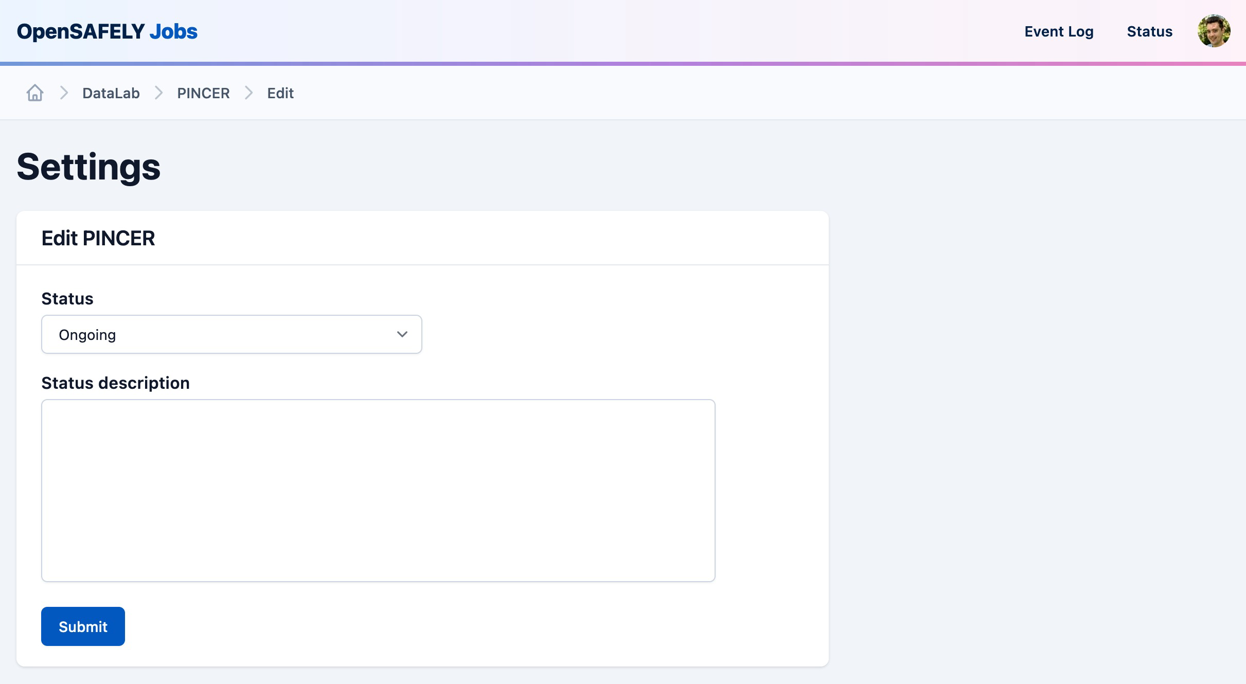This screenshot has height=684, width=1246.
Task: Click the chevron after the home icon
Action: [x=64, y=93]
